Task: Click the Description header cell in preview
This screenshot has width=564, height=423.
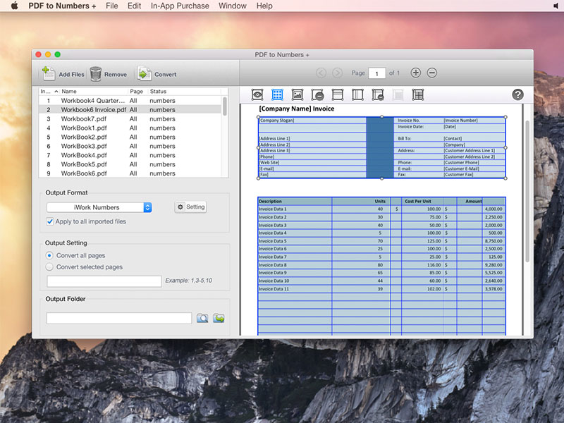Action: click(x=295, y=201)
